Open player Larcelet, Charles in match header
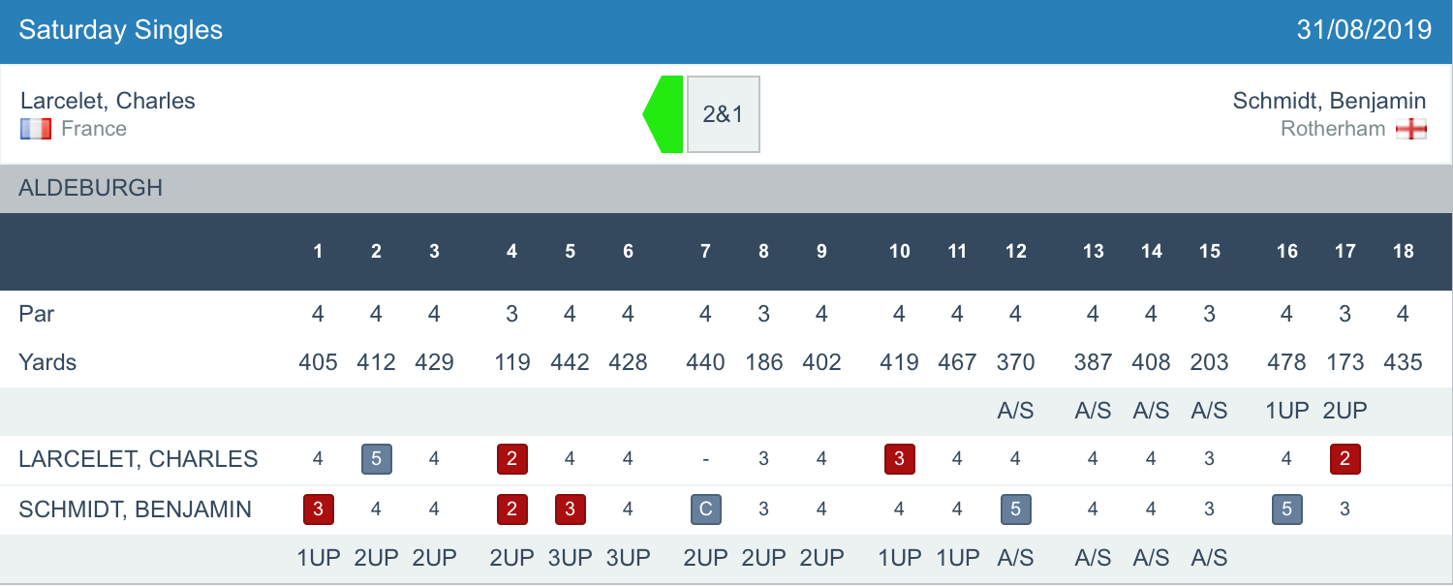This screenshot has height=587, width=1453. click(108, 101)
